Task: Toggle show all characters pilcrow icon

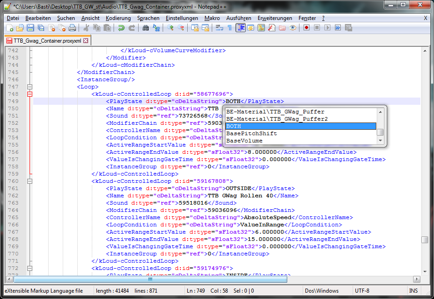Action: coord(229,28)
